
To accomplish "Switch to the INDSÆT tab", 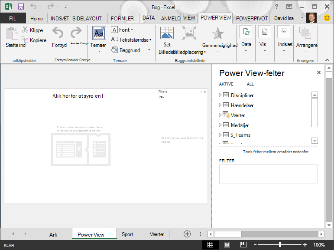I will tap(59, 19).
